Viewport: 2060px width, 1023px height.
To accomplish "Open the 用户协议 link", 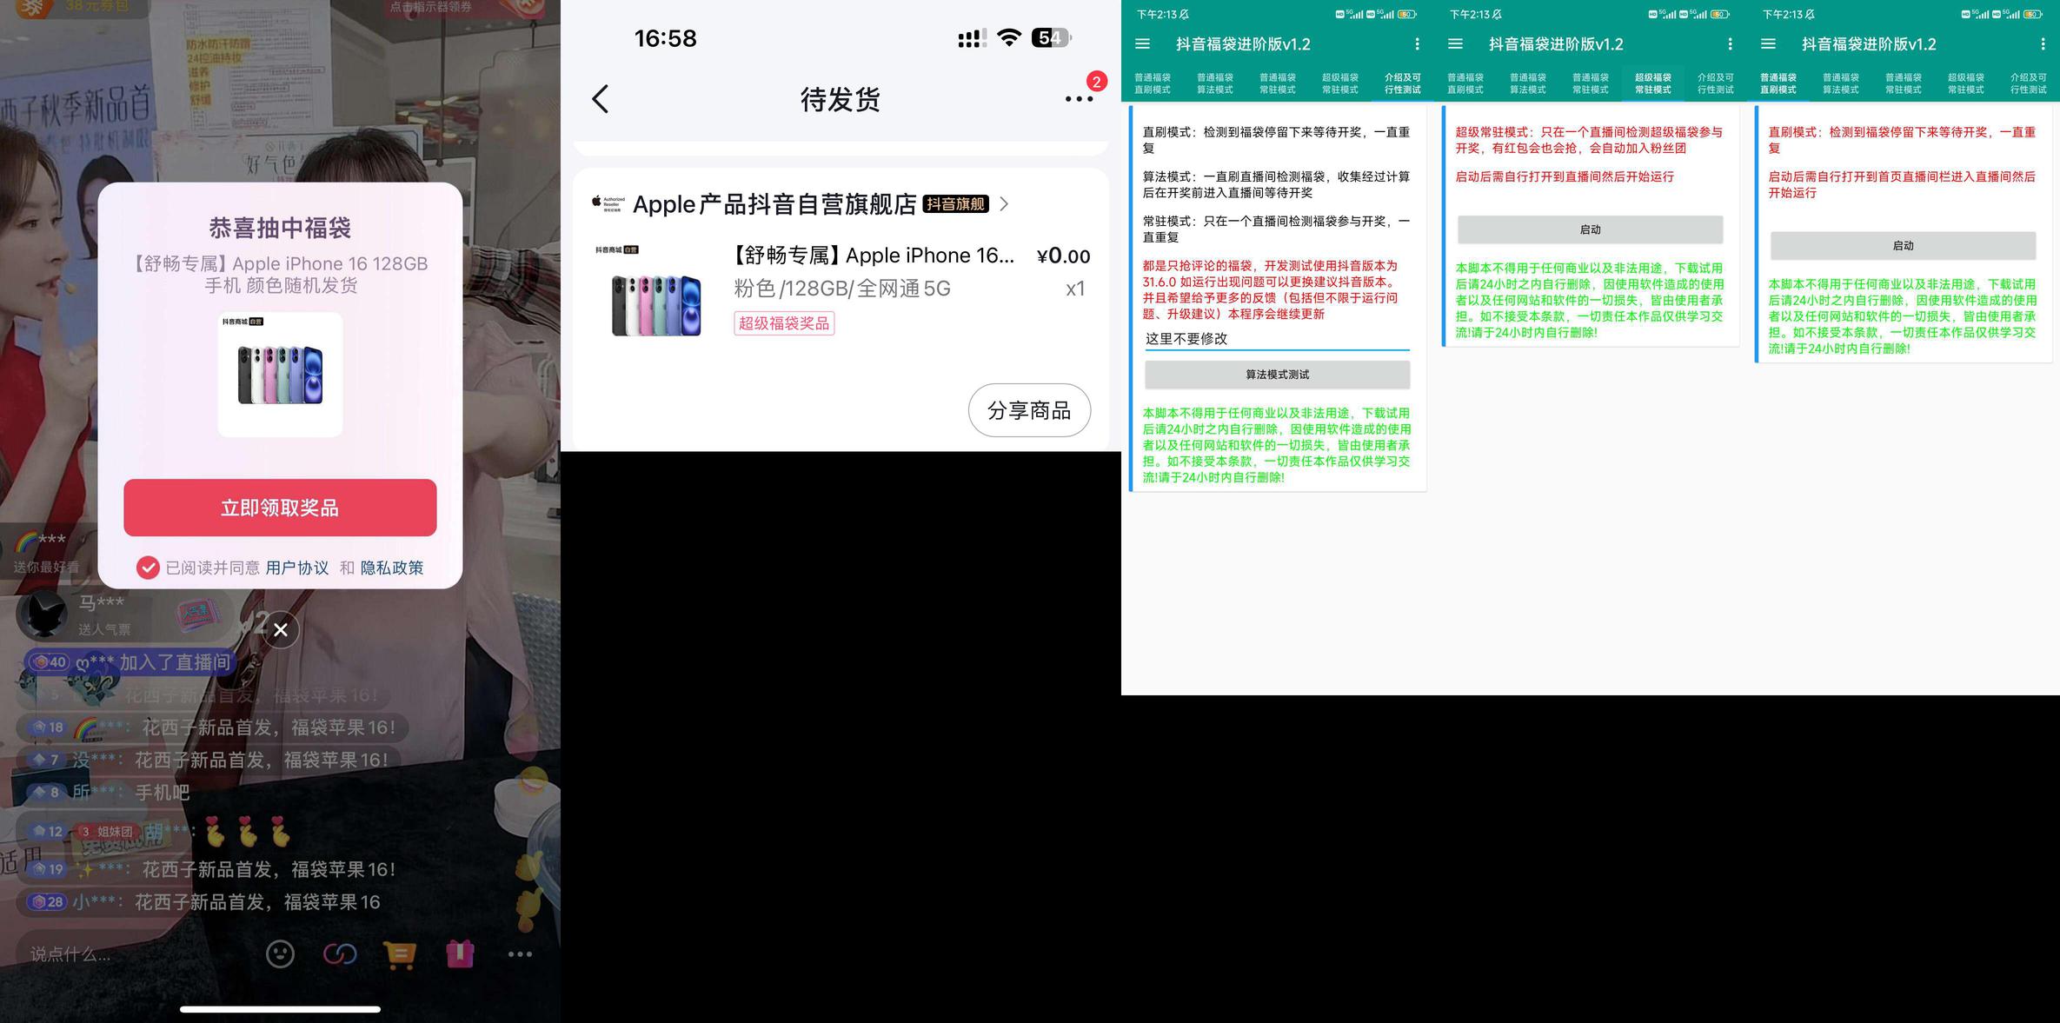I will [296, 568].
